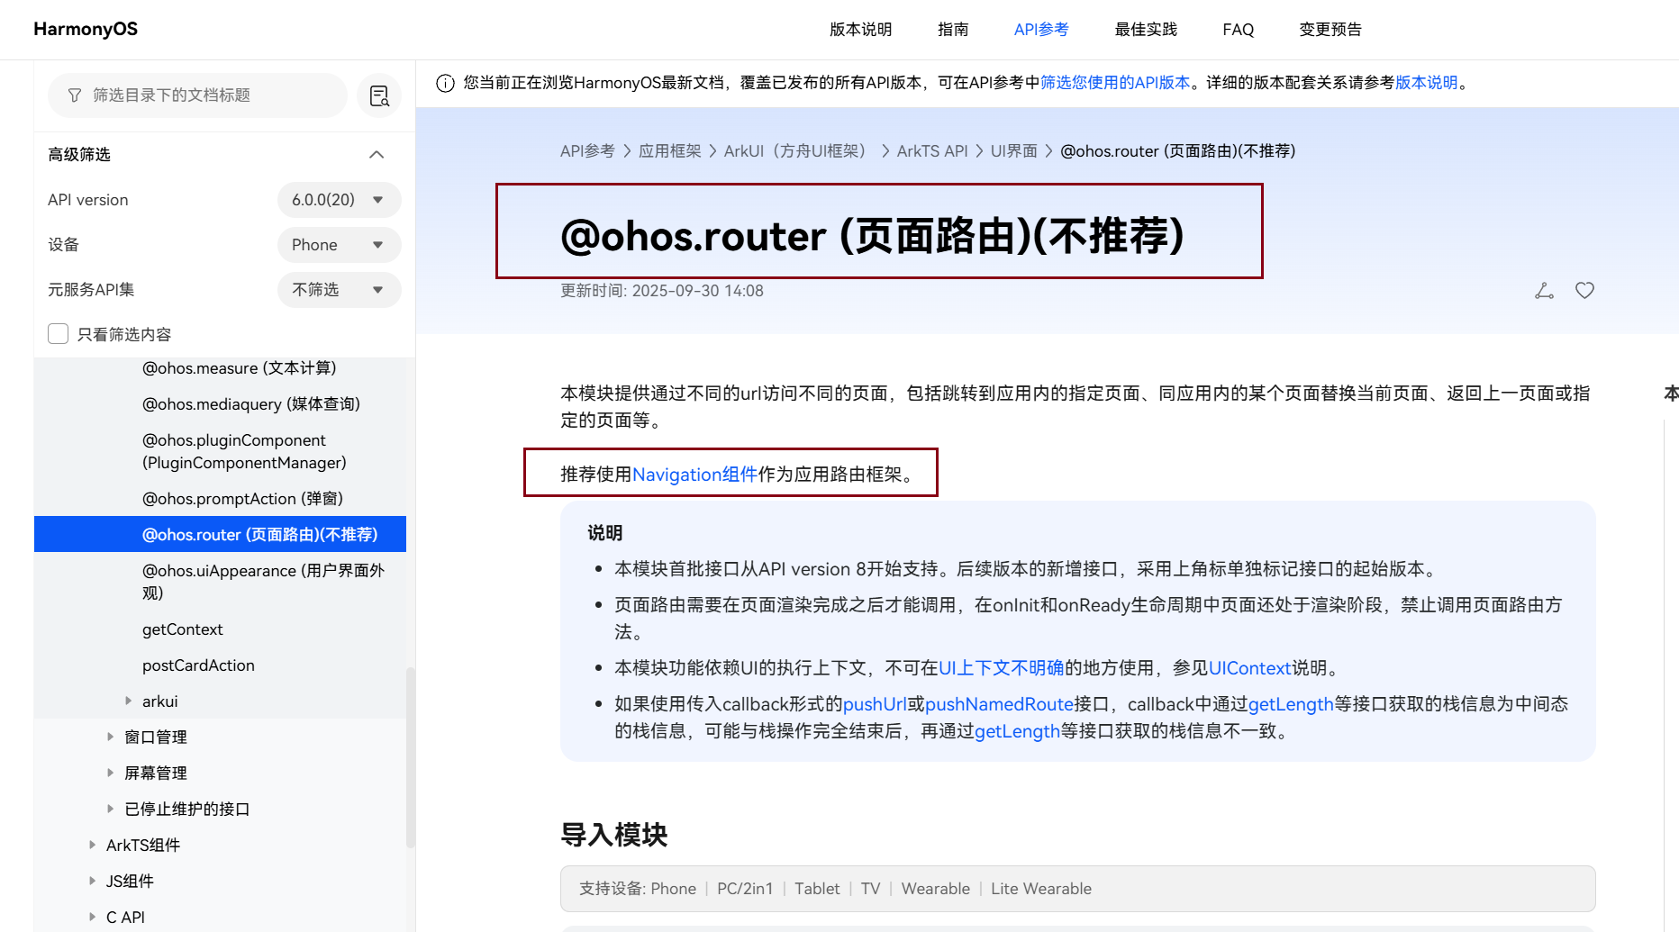Open the API version 6.0.0(20) dropdown

point(339,200)
